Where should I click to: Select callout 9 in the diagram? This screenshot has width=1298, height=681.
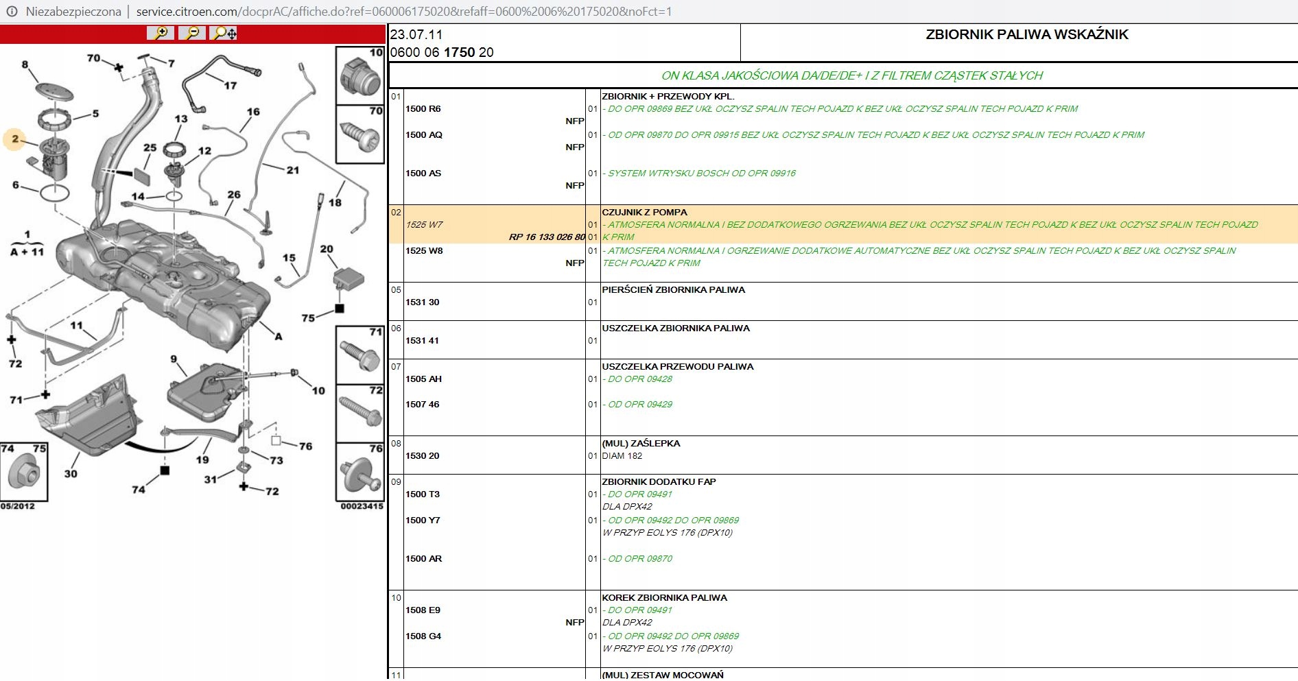tap(174, 359)
